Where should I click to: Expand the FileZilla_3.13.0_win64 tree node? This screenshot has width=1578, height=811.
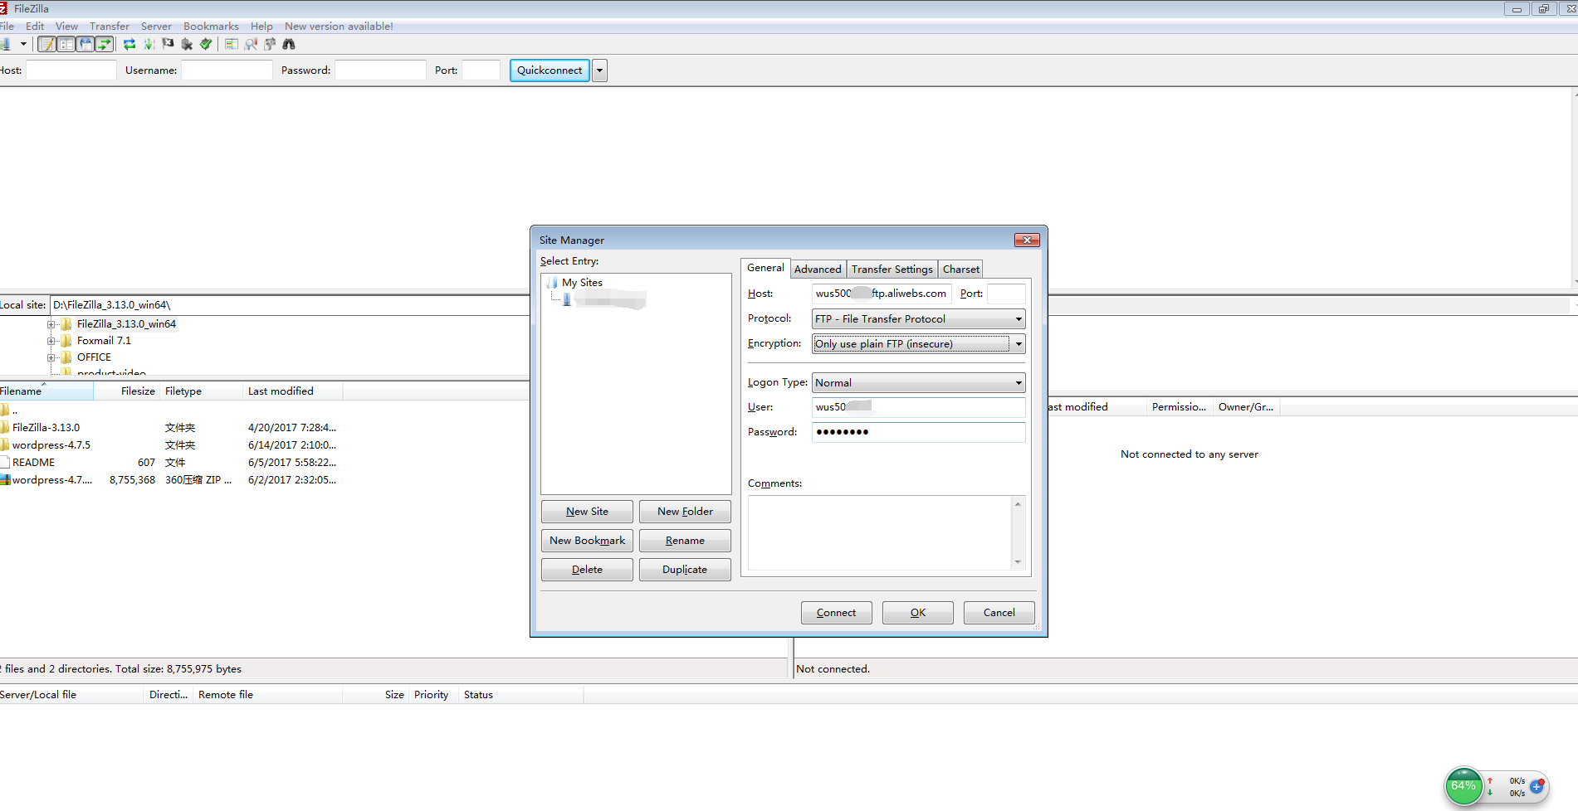(x=51, y=324)
